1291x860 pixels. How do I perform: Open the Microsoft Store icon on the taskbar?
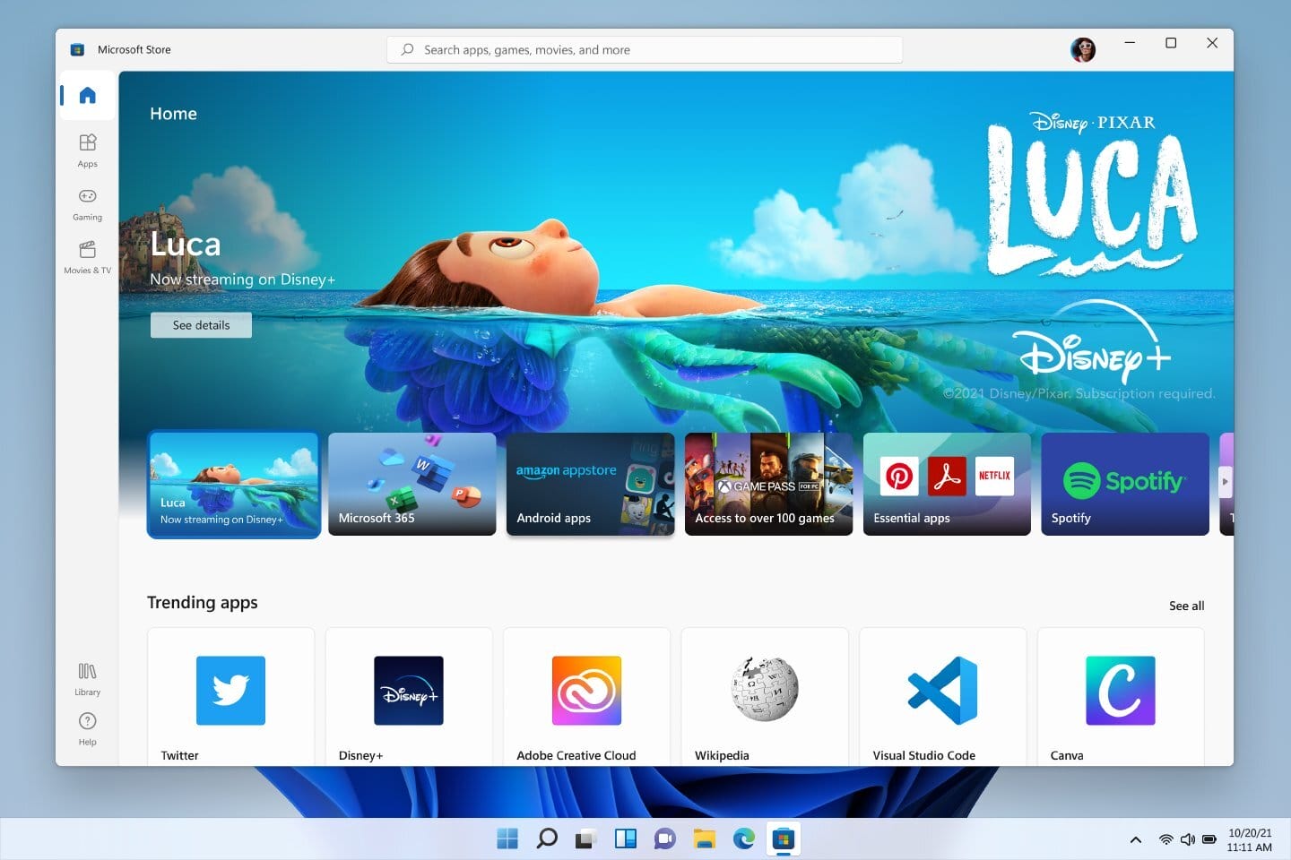pyautogui.click(x=783, y=838)
